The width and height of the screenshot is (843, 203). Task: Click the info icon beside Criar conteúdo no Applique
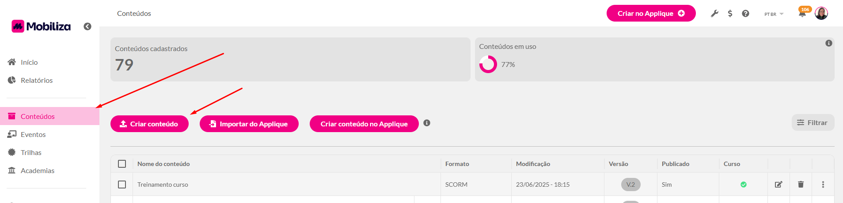427,123
